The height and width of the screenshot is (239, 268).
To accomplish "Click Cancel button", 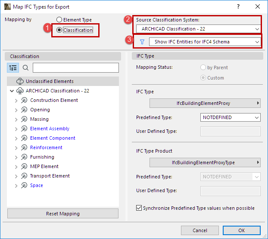I will 200,230.
